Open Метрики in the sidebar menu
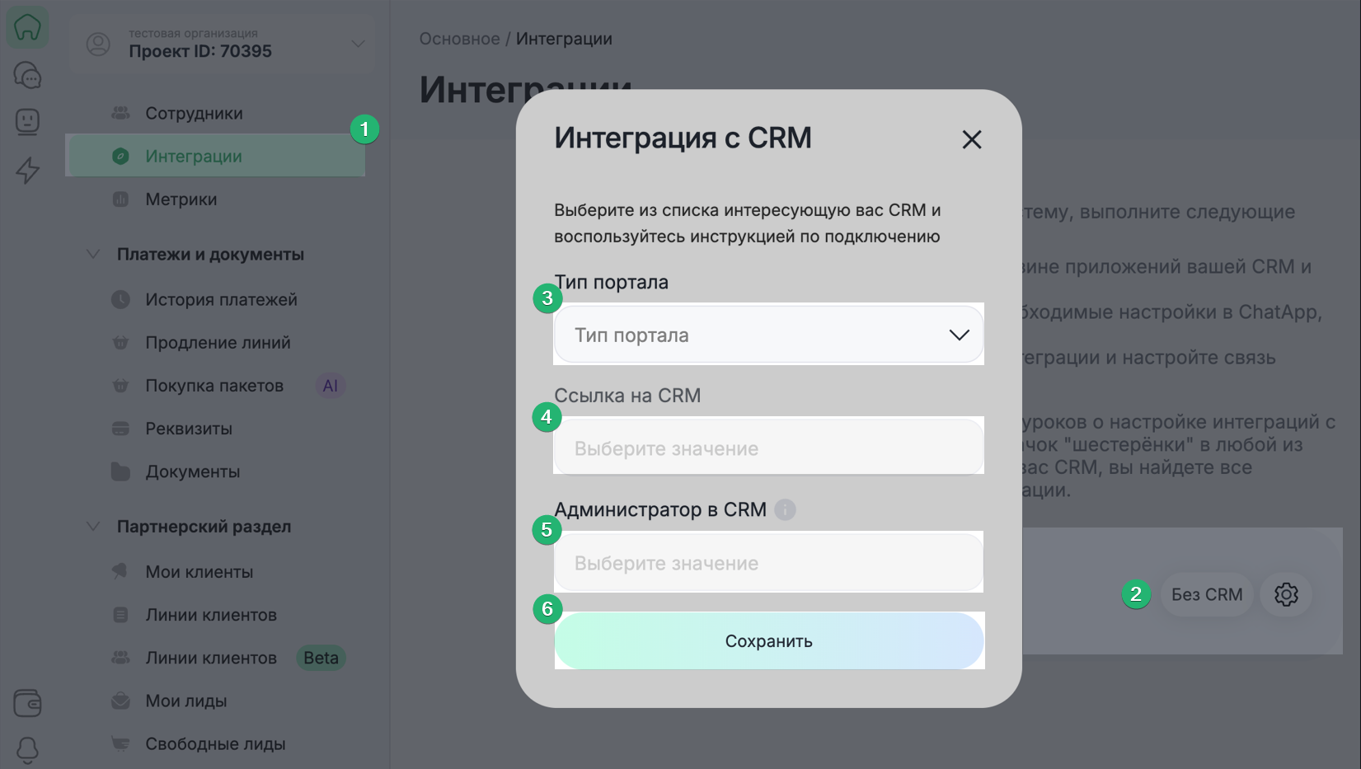 (x=181, y=199)
